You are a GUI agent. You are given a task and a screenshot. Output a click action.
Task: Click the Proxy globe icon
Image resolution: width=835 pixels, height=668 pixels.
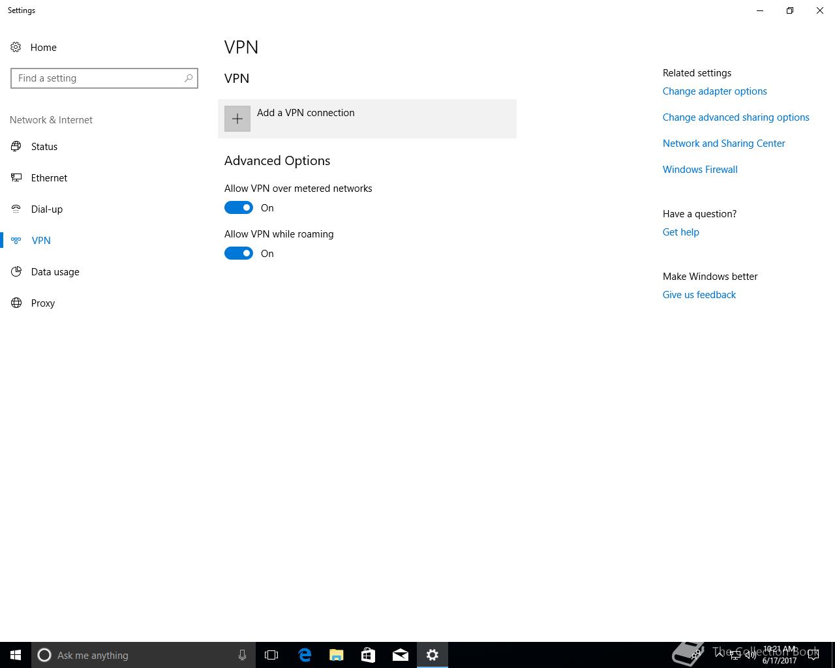click(16, 303)
